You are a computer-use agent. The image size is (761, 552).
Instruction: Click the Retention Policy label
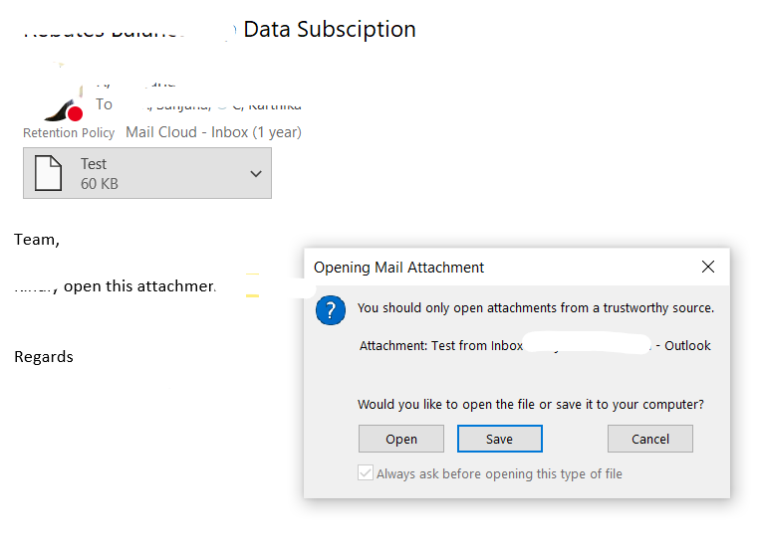tap(69, 133)
